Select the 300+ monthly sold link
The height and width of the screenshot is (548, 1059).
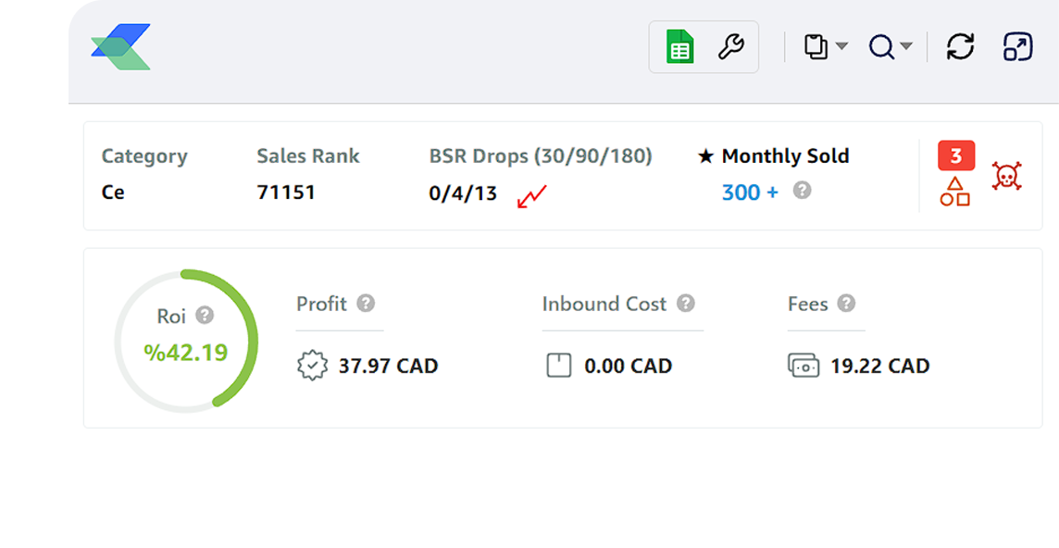[750, 192]
